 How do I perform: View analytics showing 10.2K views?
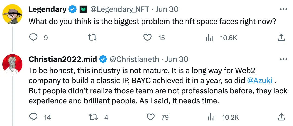[211, 117]
